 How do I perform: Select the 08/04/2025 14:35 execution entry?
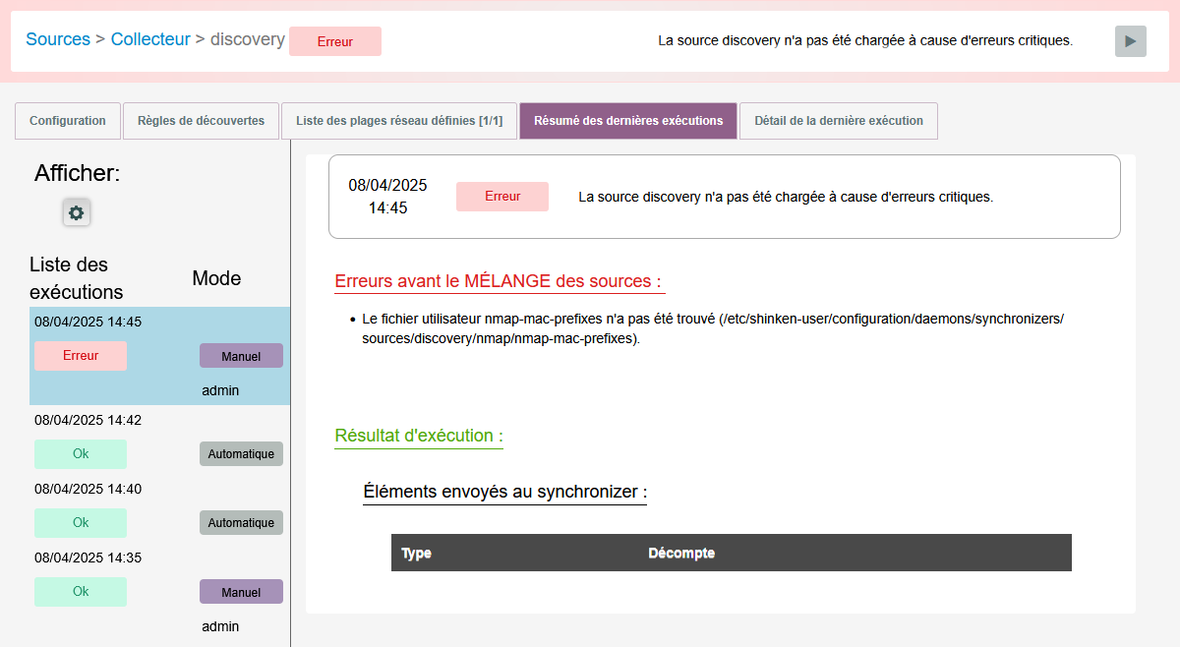click(88, 558)
